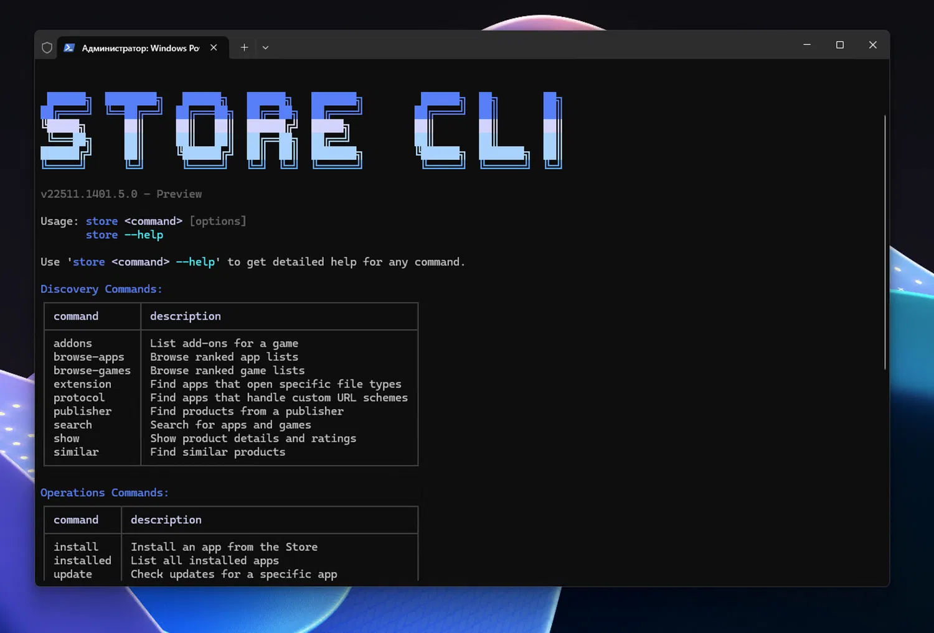Screen dimensions: 934x633
Task: Select the search command in the Discovery table
Action: [72, 425]
